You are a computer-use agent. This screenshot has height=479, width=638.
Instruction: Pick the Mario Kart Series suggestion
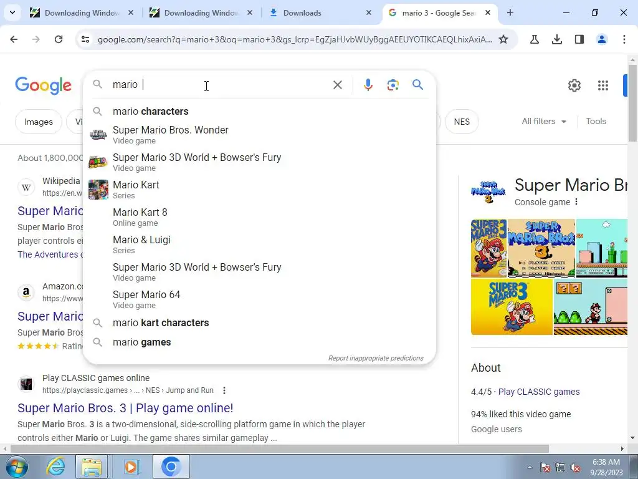[x=259, y=190]
